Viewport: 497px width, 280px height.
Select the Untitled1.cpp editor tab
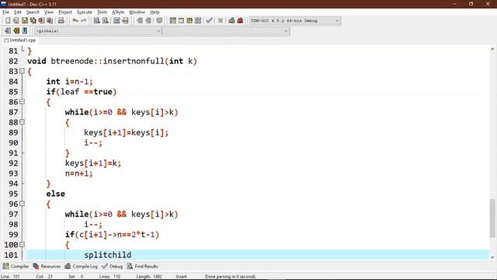pos(19,40)
